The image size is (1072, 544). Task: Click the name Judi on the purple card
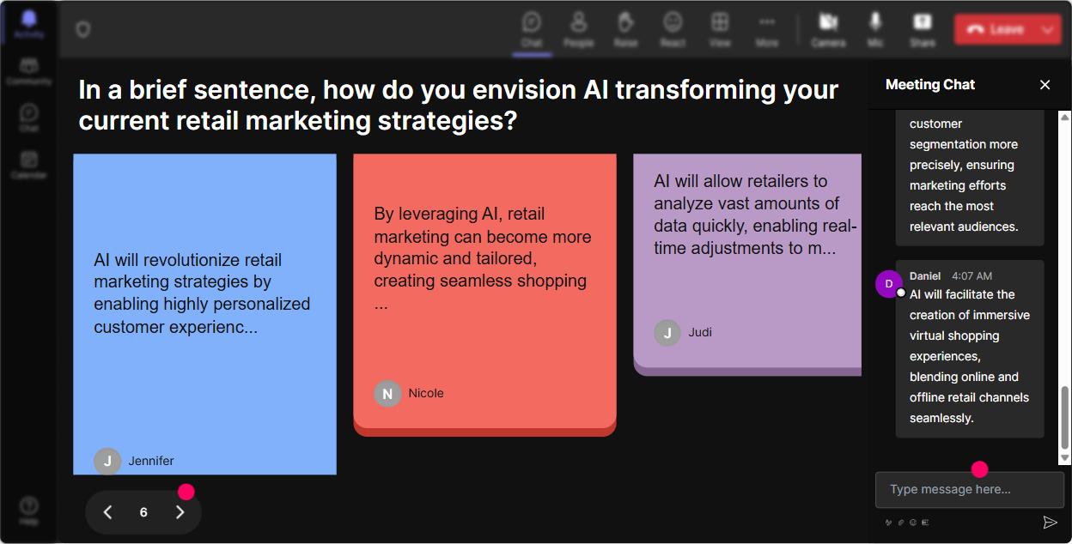pyautogui.click(x=700, y=332)
